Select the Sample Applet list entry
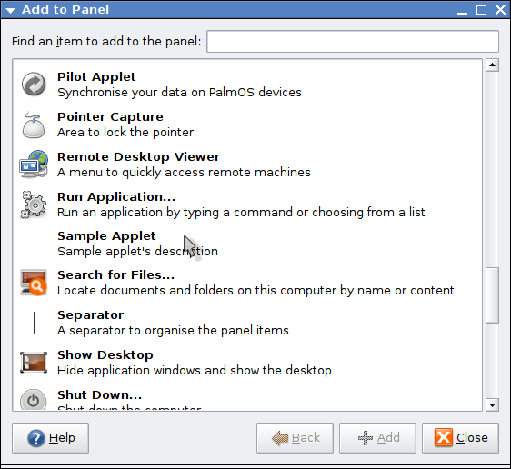 (x=247, y=244)
